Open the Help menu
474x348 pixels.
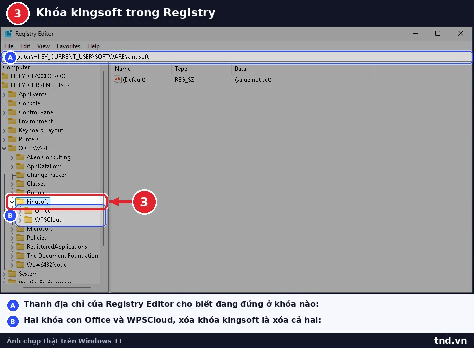pyautogui.click(x=93, y=46)
